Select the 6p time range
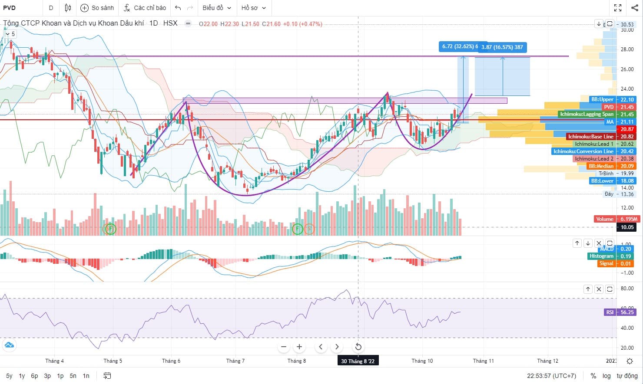 [x=34, y=376]
